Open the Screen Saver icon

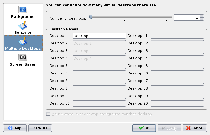(x=23, y=57)
